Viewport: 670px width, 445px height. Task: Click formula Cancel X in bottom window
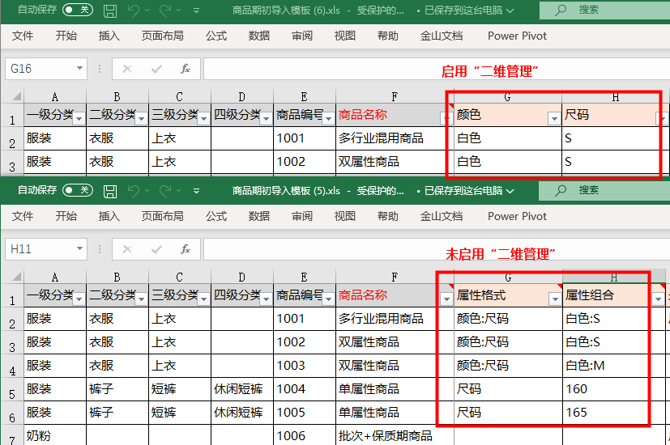(x=127, y=249)
